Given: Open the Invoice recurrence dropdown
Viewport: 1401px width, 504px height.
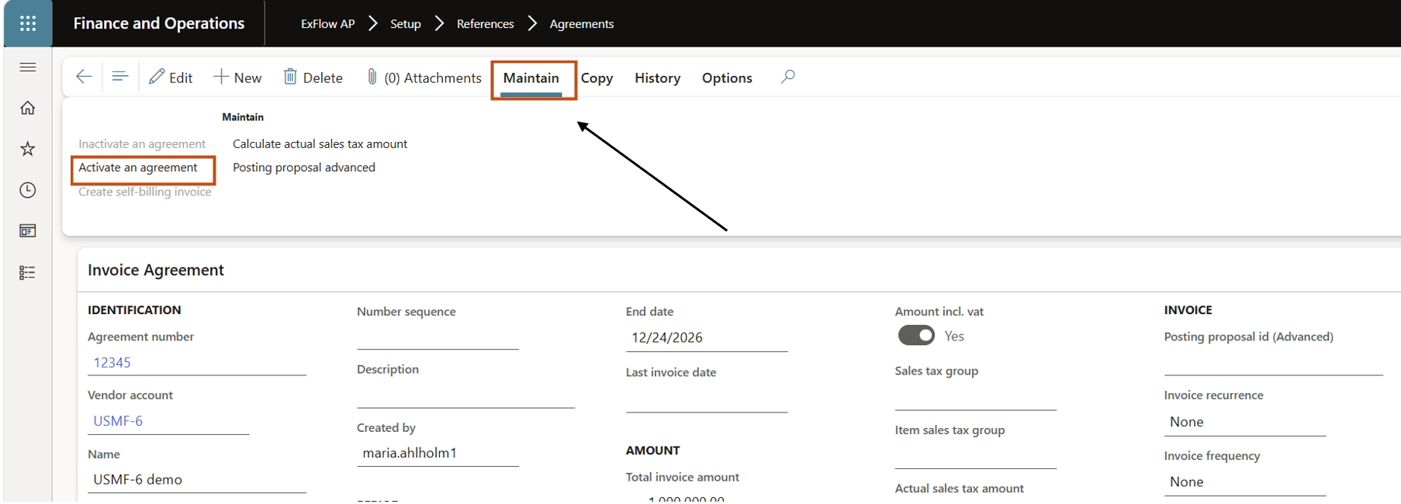Looking at the screenshot, I should click(1244, 422).
